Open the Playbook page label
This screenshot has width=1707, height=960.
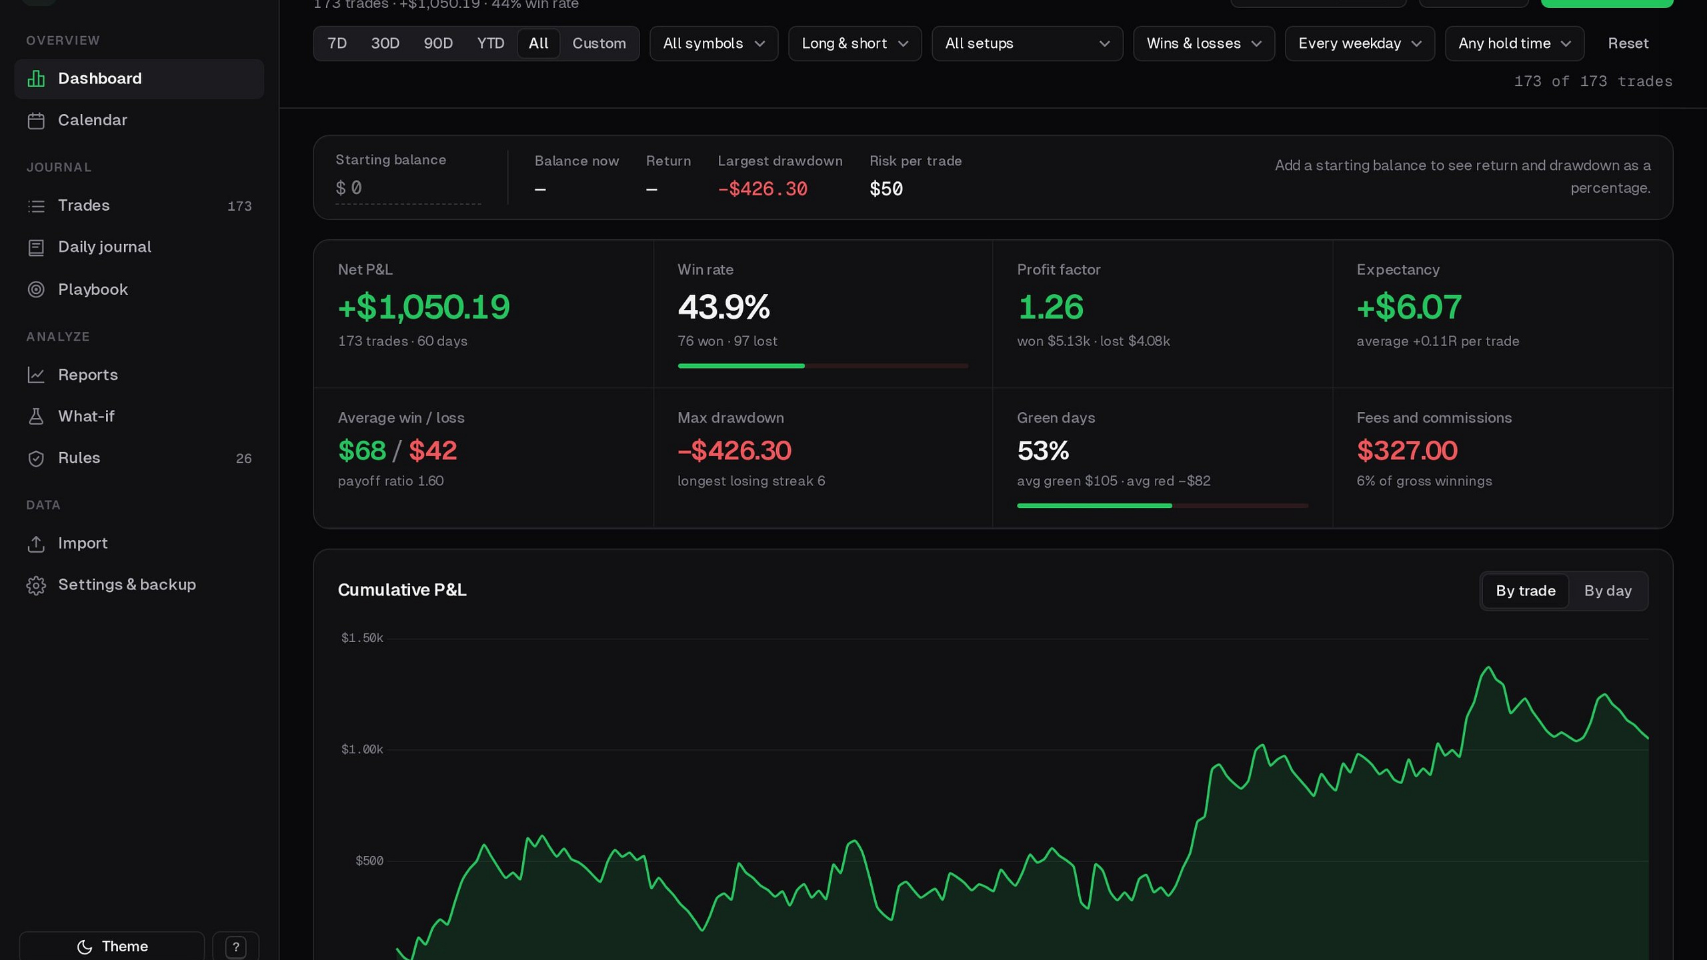pos(93,289)
